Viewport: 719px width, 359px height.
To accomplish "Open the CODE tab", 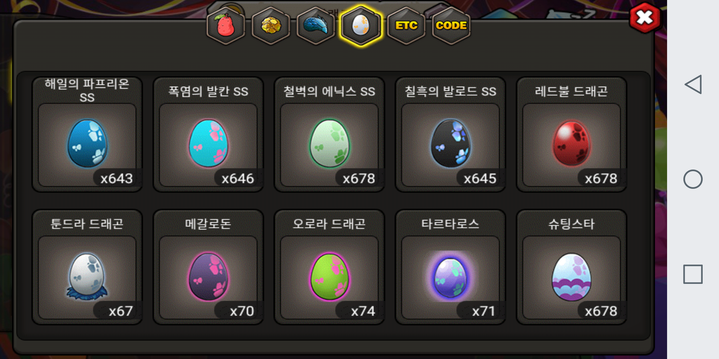I will click(451, 26).
